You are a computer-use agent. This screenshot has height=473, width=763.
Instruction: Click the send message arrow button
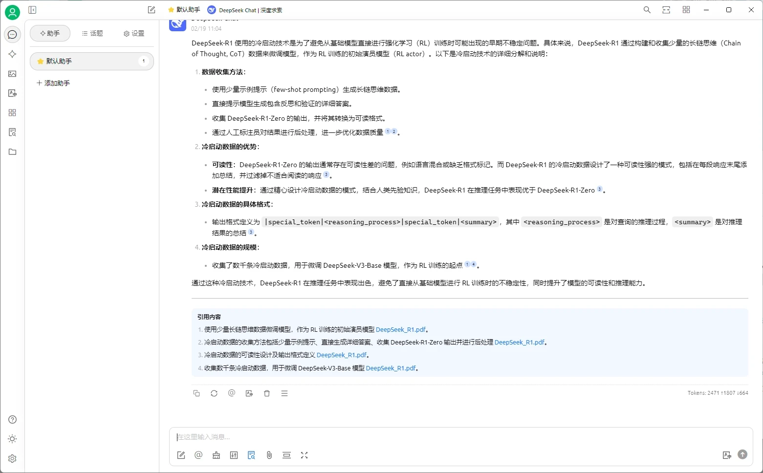pos(742,454)
